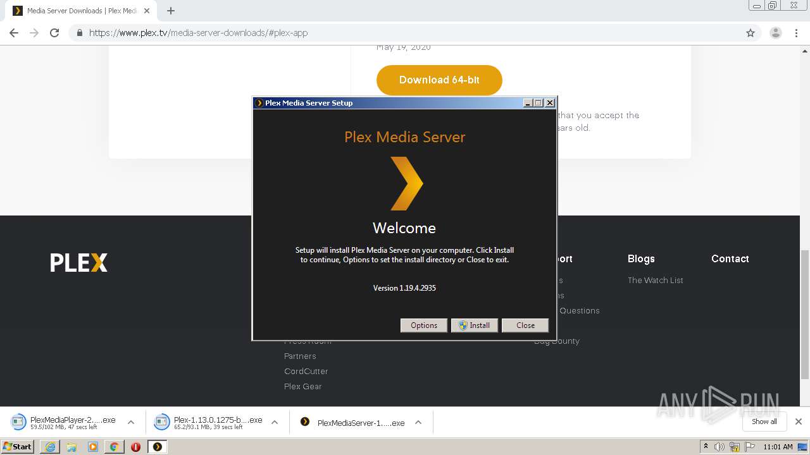Open Chrome profile avatar menu
810x455 pixels.
(776, 33)
